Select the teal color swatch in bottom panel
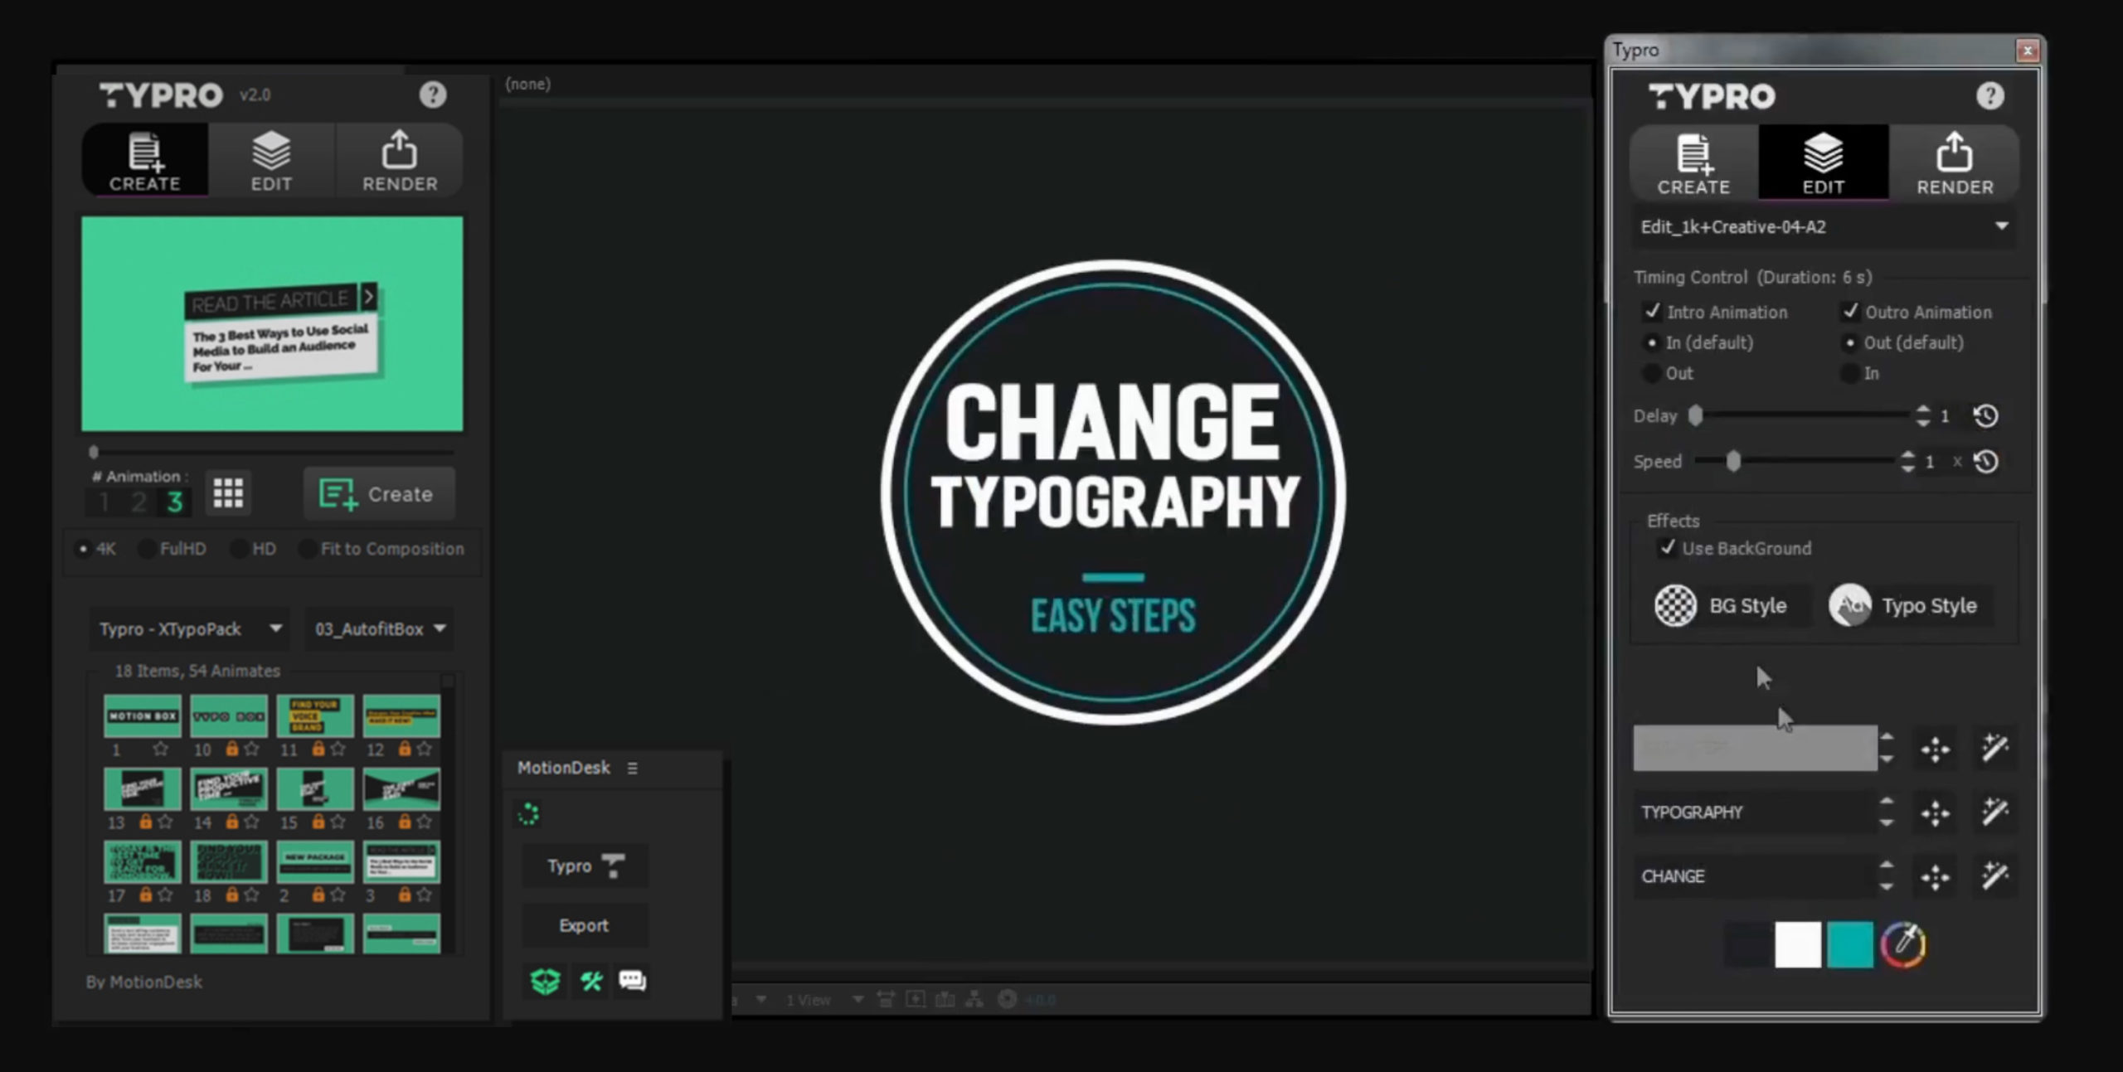Screen dimensions: 2123x1072 pos(1851,943)
